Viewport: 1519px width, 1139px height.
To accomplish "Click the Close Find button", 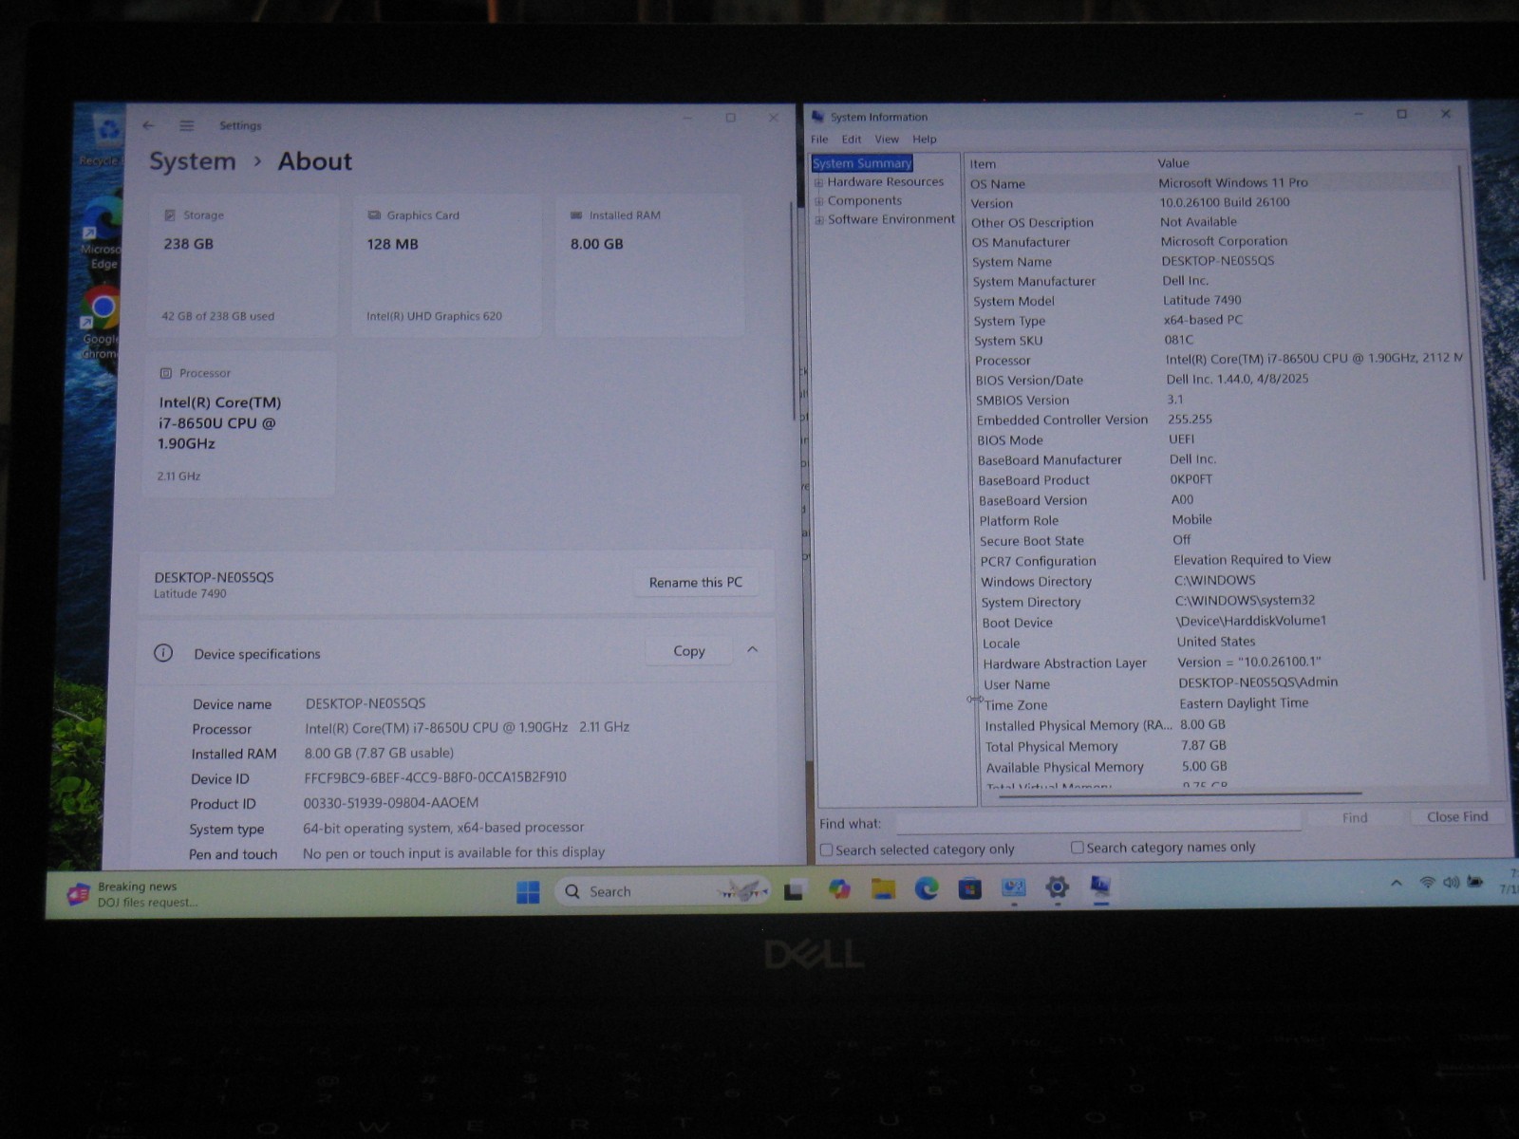I will click(1457, 816).
